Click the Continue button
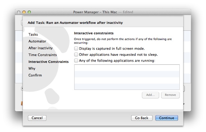 (x=167, y=118)
